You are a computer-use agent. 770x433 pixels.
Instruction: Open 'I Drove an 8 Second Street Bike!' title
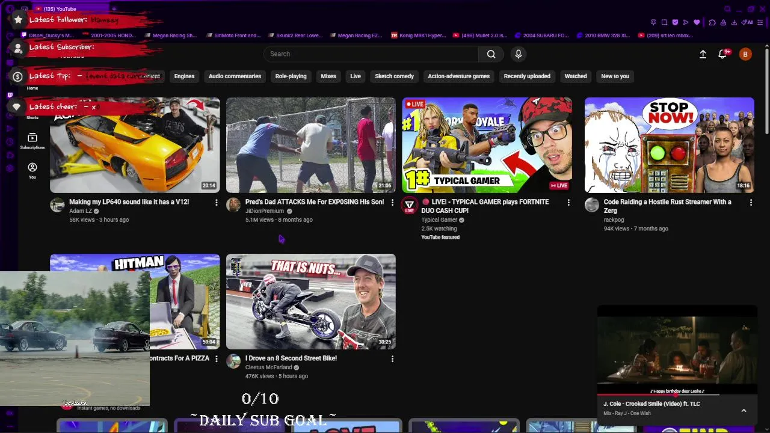[291, 358]
